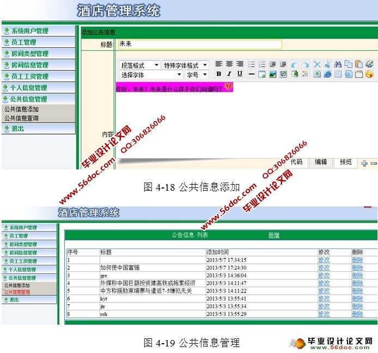Click the timestamp 2013/5/7 17:34:15

click(227, 260)
